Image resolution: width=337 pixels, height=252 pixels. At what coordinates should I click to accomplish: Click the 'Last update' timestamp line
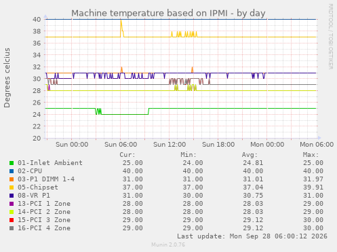click(x=252, y=236)
